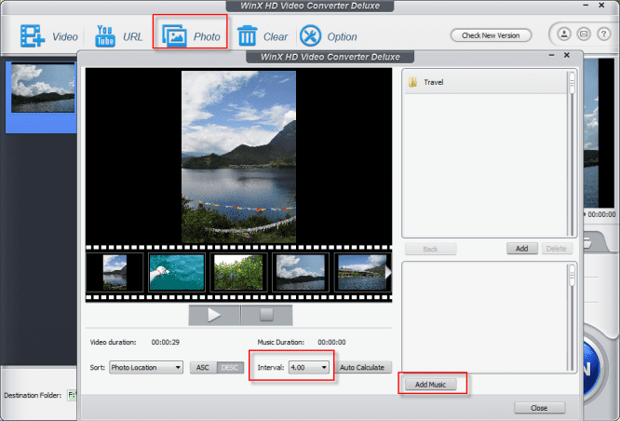Click the mail envelope round icon
This screenshot has width=620, height=421.
point(584,34)
